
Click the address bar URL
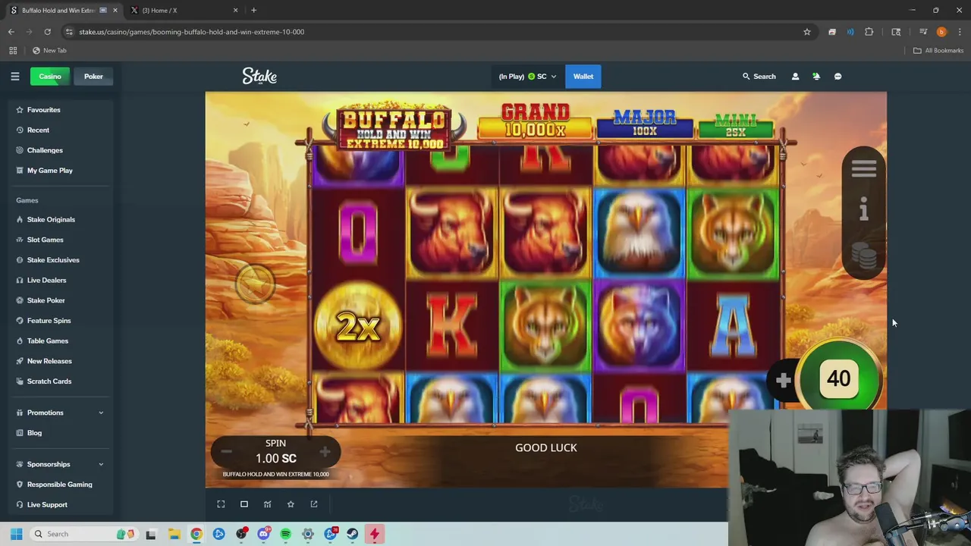191,32
